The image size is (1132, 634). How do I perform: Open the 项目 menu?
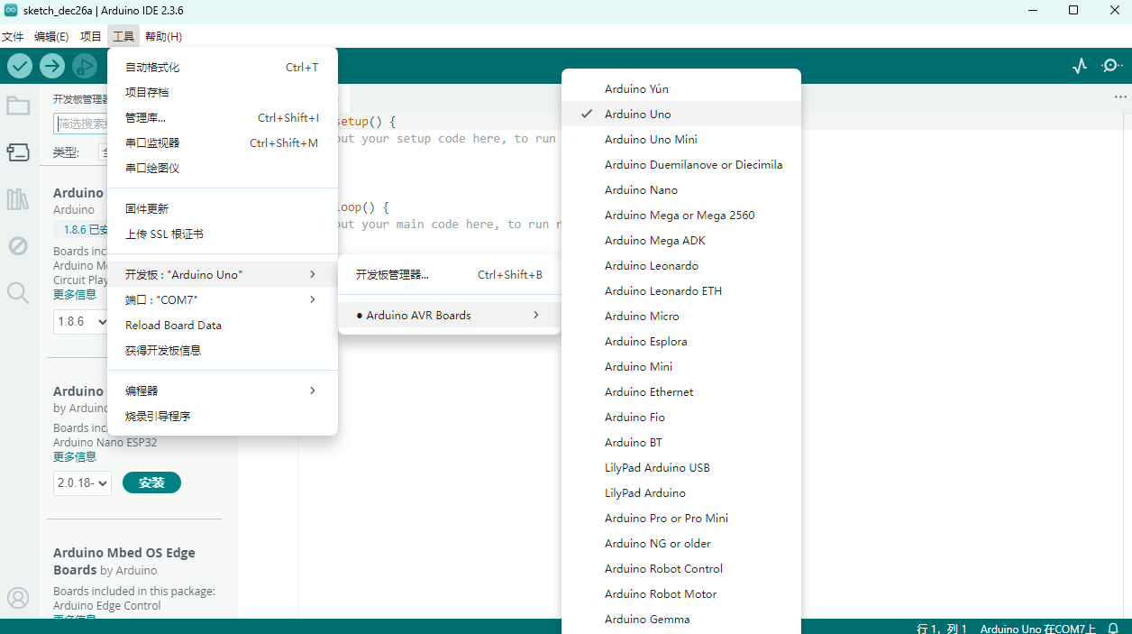tap(91, 36)
